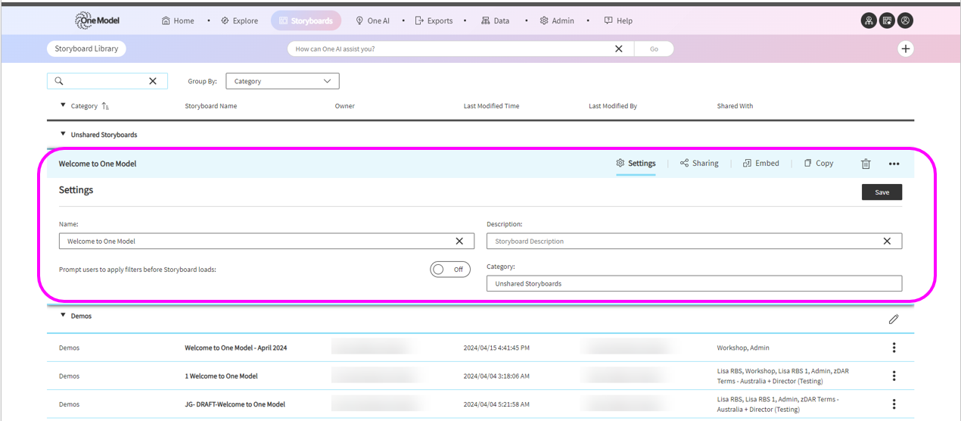This screenshot has height=421, width=961.
Task: Sort by the Category column icon
Action: click(x=105, y=106)
